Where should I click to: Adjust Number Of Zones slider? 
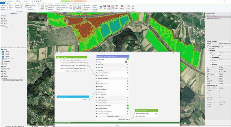113,103
